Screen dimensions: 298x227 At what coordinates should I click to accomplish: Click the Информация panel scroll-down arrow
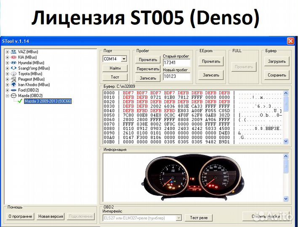point(286,199)
